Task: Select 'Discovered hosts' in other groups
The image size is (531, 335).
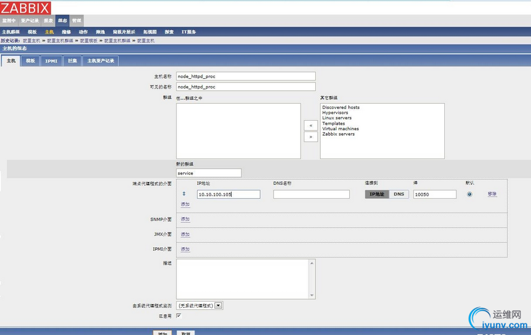Action: [x=341, y=107]
